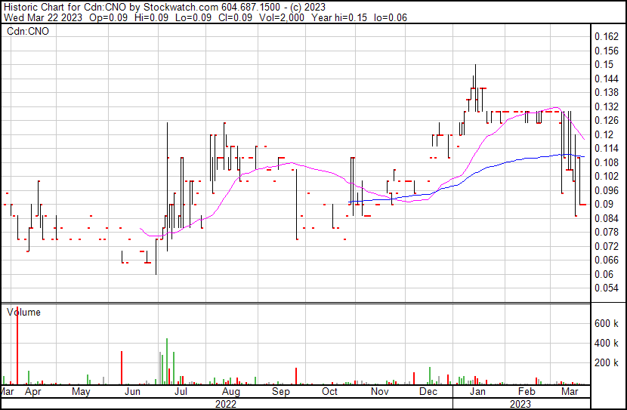The image size is (627, 410).
Task: Click the 600 k volume axis label
Action: (x=607, y=323)
